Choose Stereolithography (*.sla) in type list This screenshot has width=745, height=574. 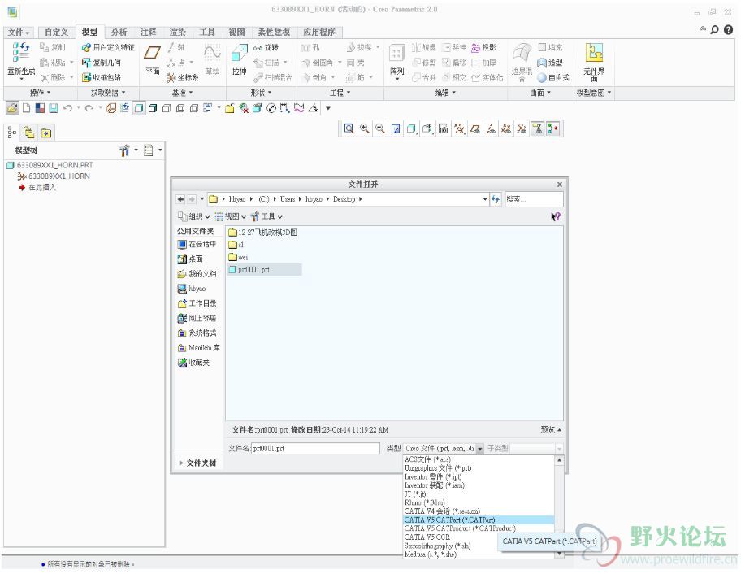click(438, 546)
